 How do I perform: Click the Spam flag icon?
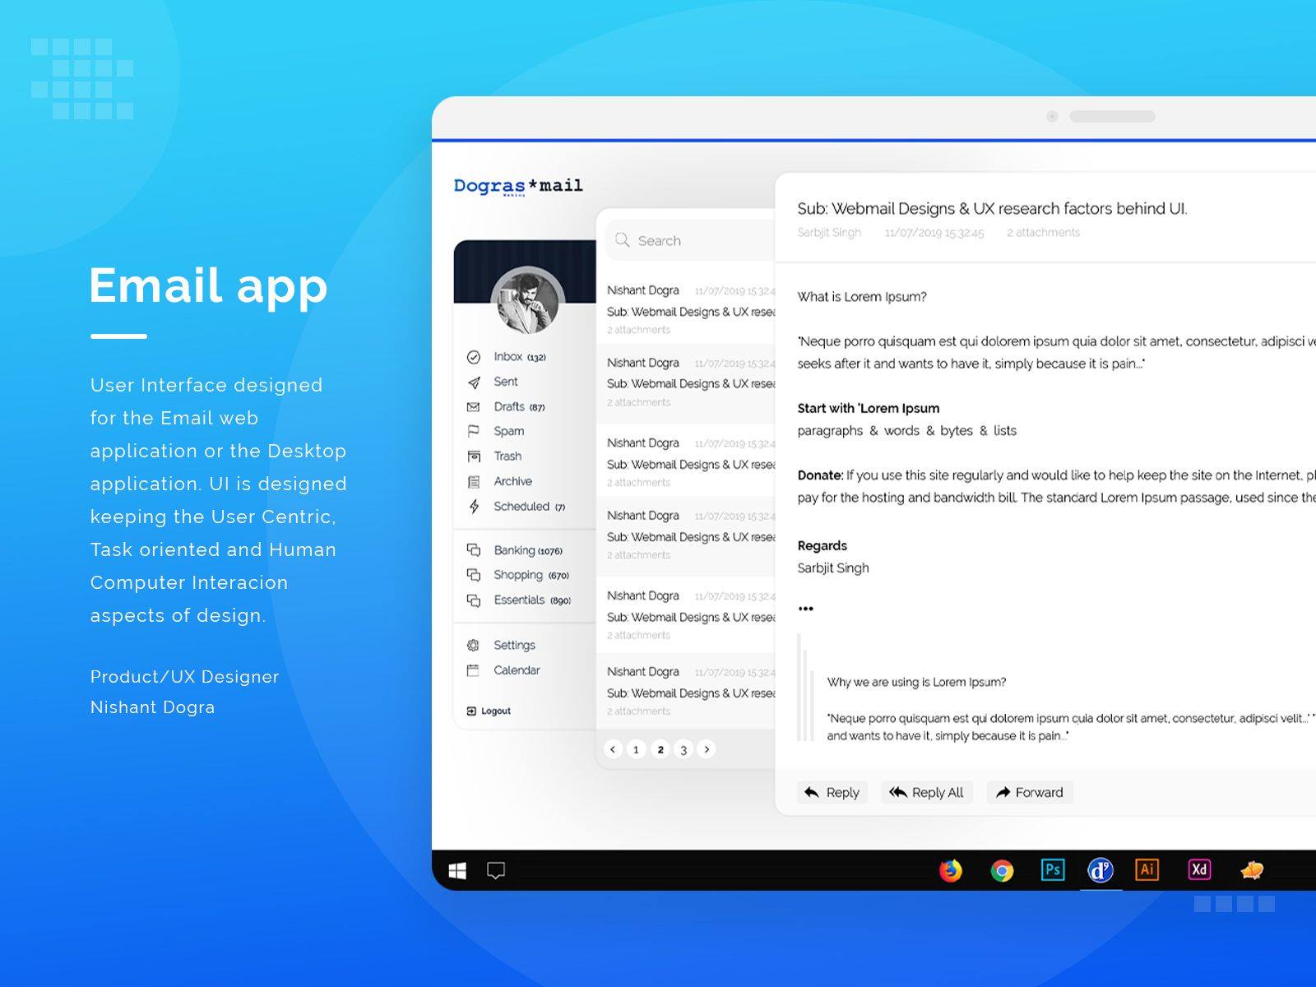474,432
